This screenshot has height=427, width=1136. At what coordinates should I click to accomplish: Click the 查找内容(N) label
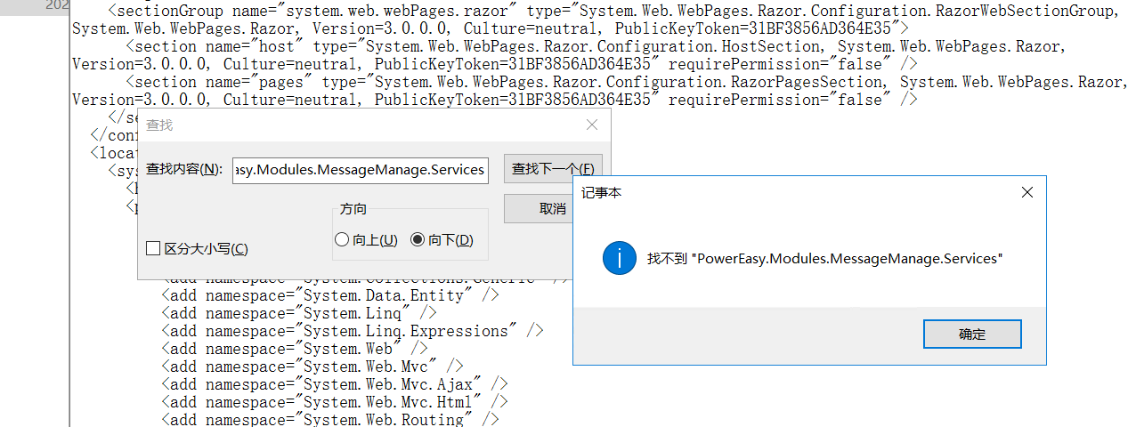coord(184,169)
